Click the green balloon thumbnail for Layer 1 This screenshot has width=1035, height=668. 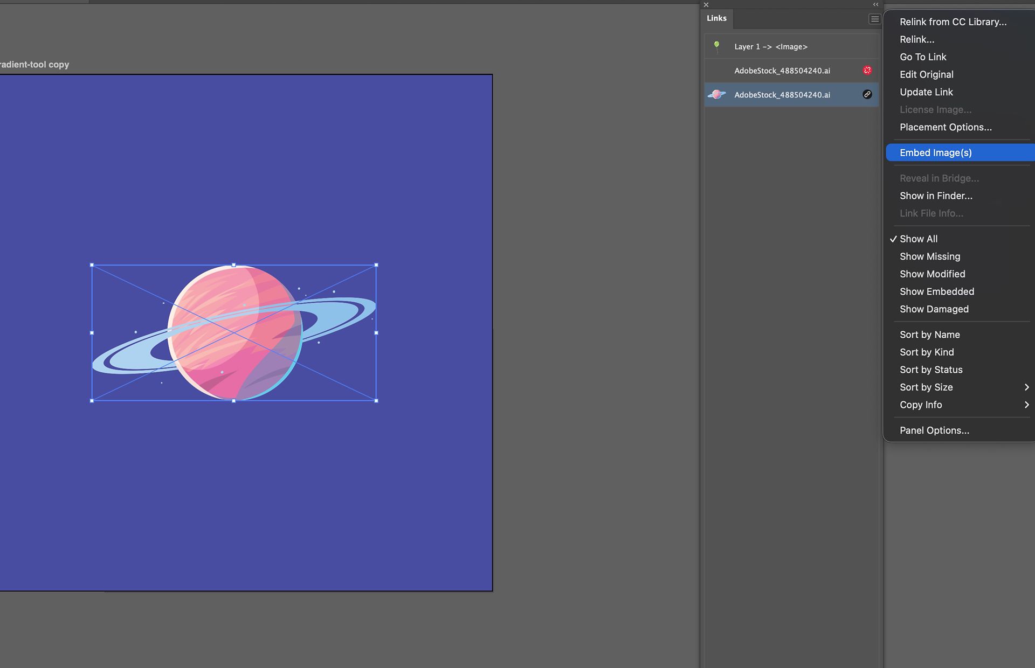(x=716, y=46)
